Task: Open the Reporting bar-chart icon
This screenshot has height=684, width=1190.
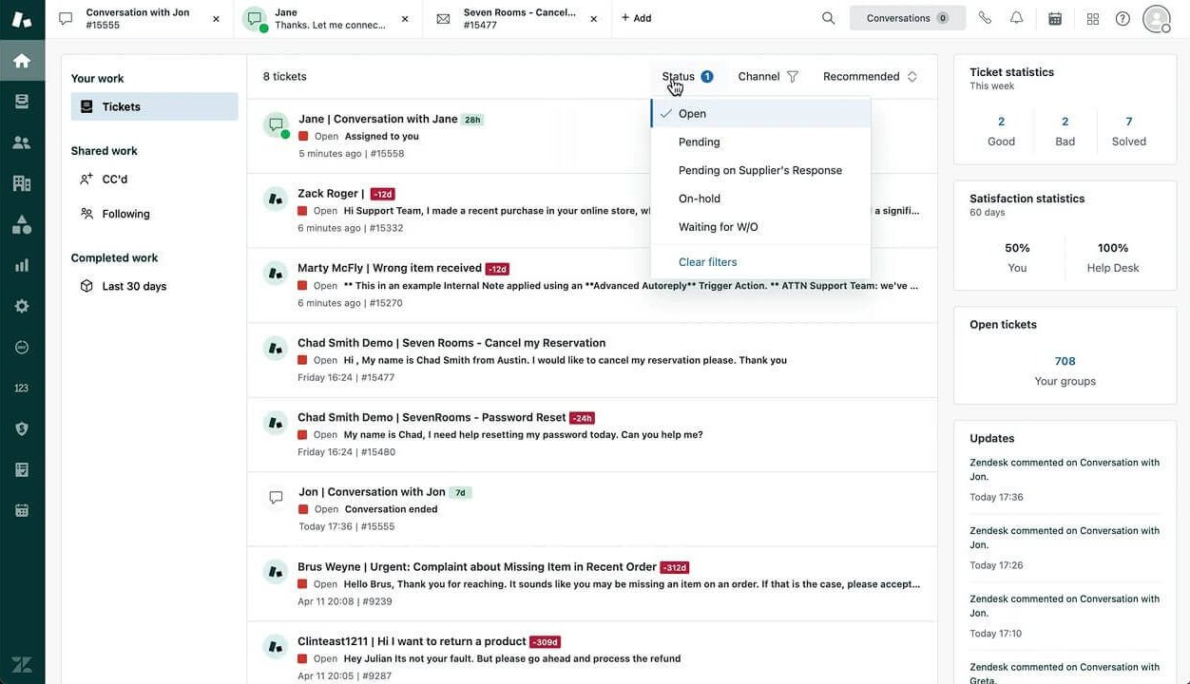Action: pyautogui.click(x=21, y=264)
